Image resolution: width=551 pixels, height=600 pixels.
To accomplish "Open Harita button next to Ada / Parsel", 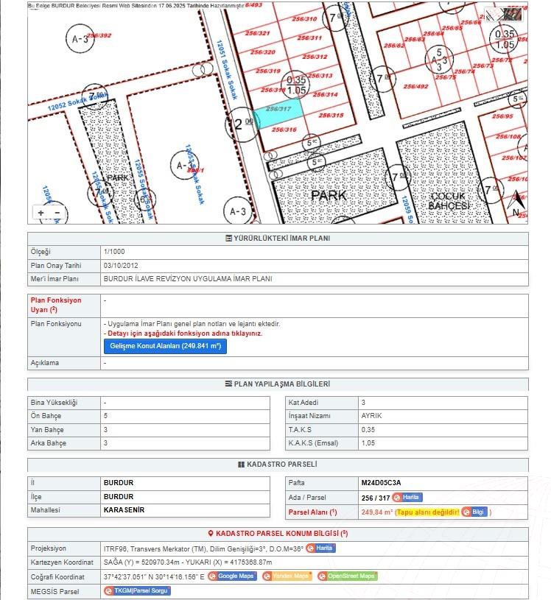I will (x=407, y=497).
